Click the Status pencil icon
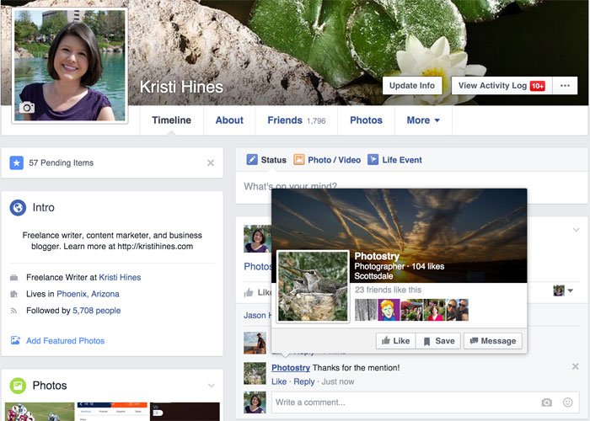This screenshot has height=421, width=590. click(252, 160)
